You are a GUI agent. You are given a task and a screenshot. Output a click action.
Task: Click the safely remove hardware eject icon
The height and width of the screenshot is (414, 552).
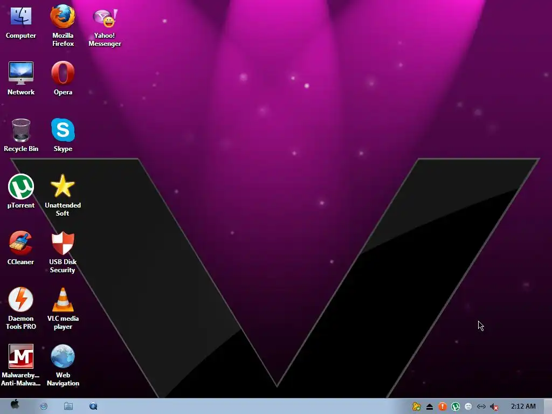coord(430,406)
